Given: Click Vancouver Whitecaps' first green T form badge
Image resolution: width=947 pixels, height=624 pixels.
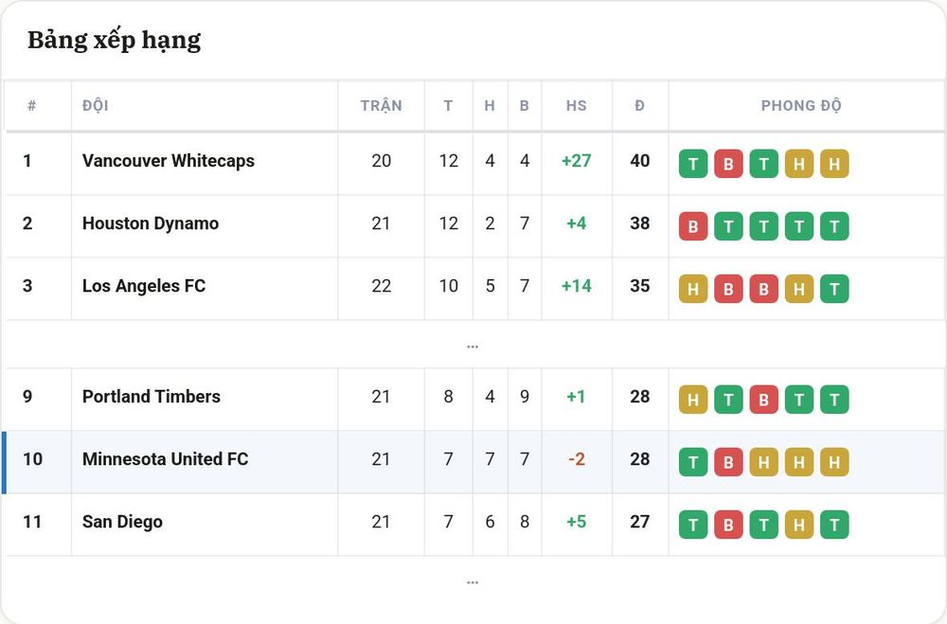Looking at the screenshot, I should click(x=693, y=164).
